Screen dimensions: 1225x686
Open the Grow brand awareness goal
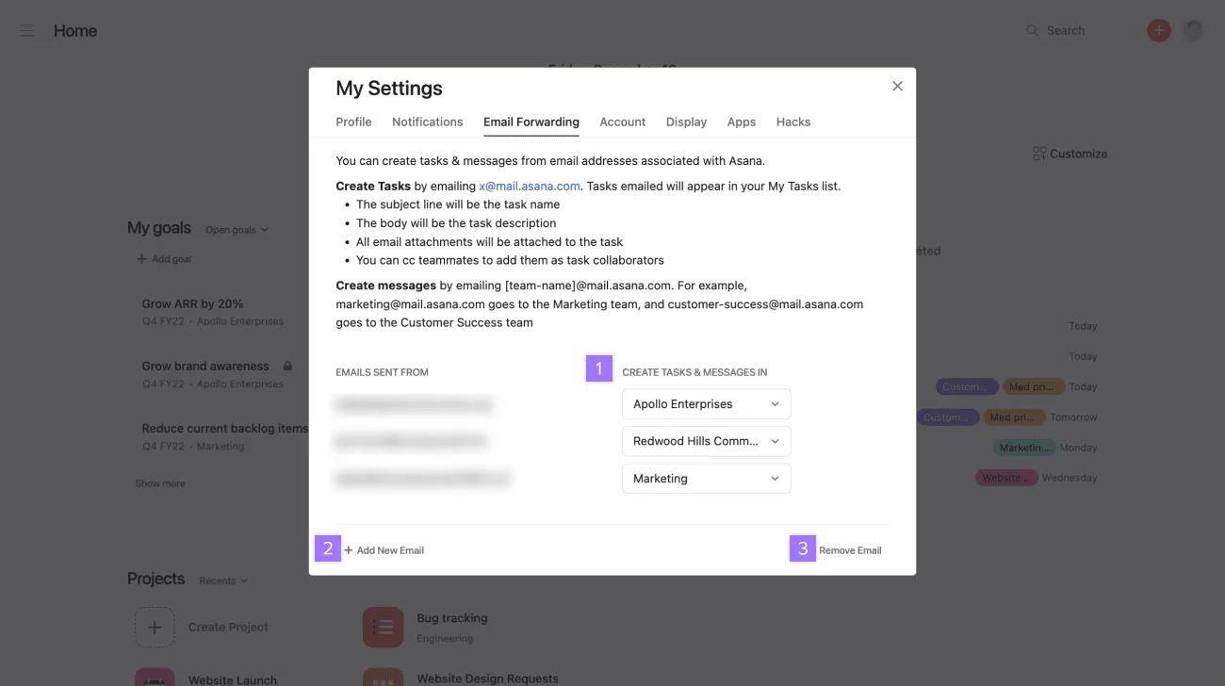(205, 366)
